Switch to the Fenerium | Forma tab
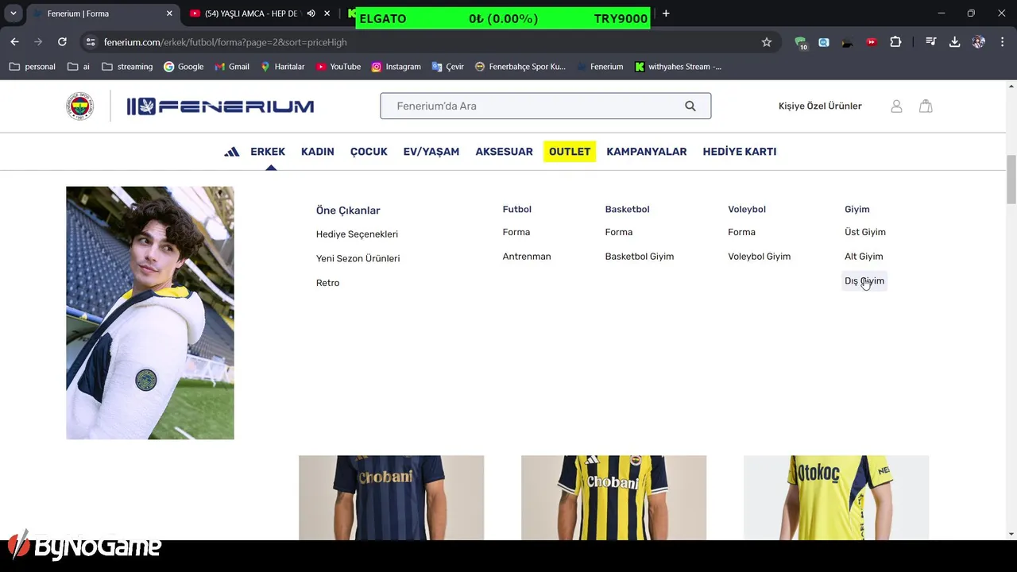Viewport: 1017px width, 572px height. tap(102, 14)
